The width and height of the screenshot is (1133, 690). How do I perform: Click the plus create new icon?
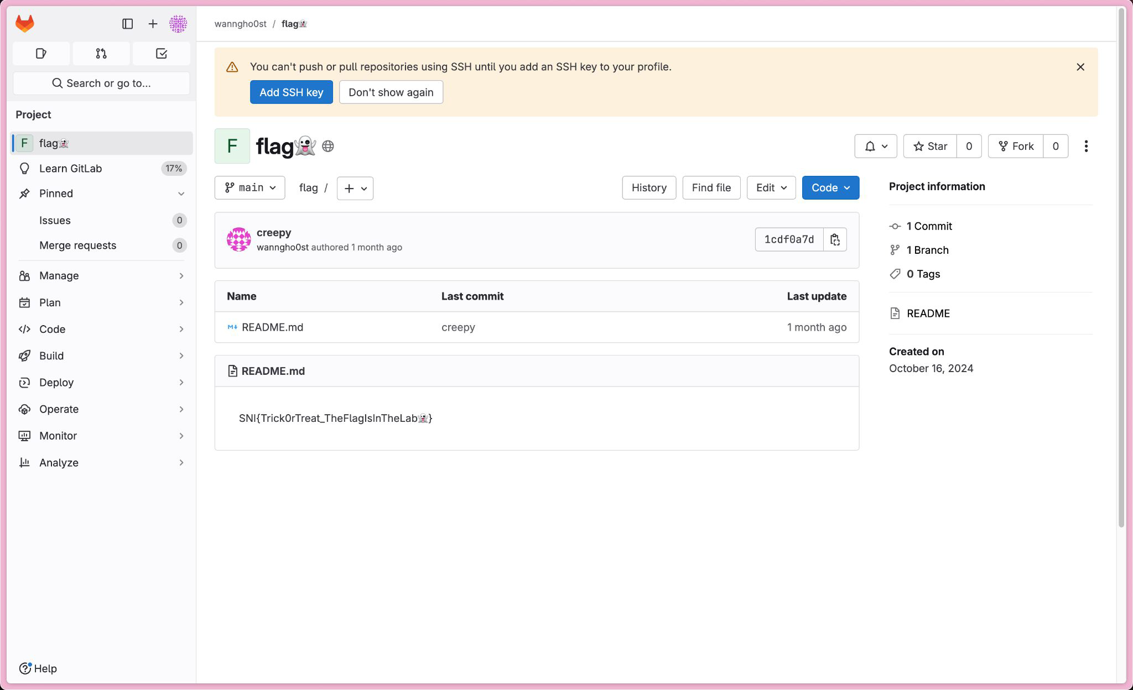click(x=153, y=24)
